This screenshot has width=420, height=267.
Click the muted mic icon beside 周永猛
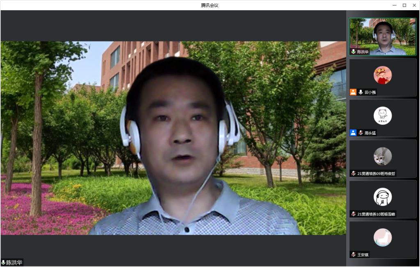(361, 132)
